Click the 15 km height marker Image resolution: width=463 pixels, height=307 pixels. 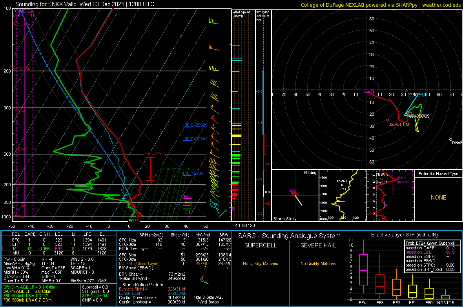(23, 24)
